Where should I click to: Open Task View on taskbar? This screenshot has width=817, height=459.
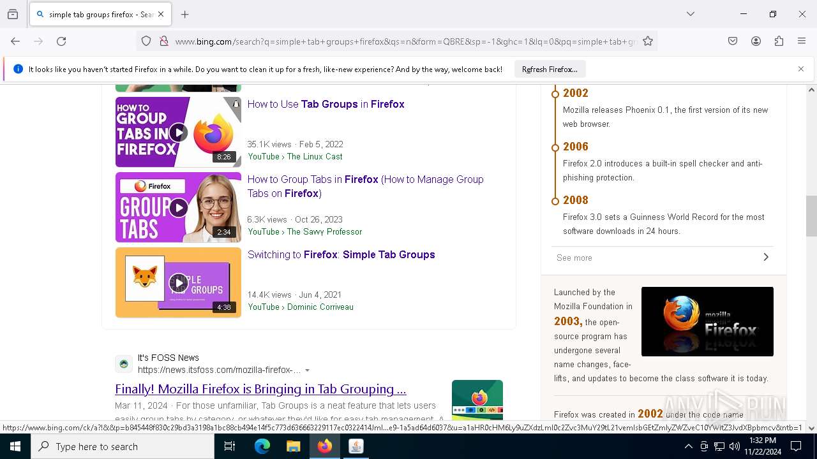pyautogui.click(x=230, y=446)
